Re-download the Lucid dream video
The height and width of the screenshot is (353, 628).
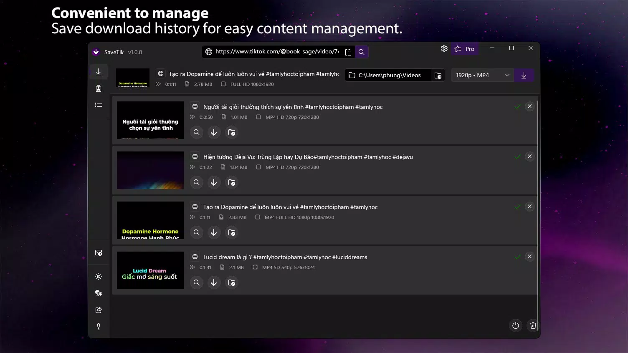pos(214,282)
